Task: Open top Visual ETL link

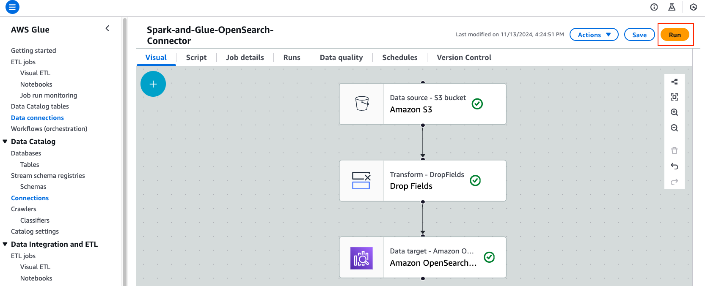Action: pos(35,73)
